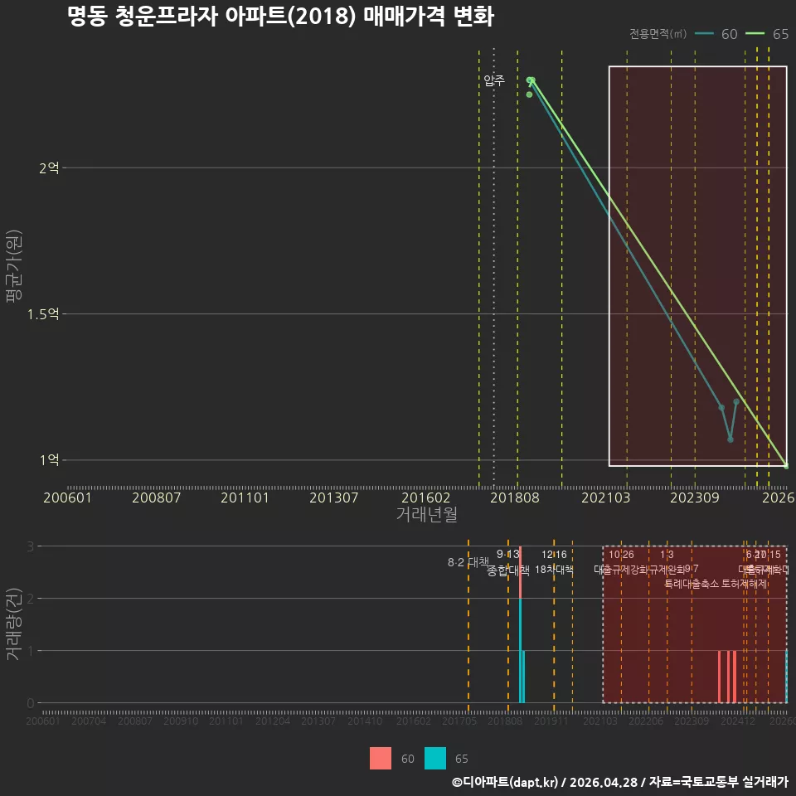Click 202103 on the price chart axis
The width and height of the screenshot is (796, 796).
click(605, 498)
